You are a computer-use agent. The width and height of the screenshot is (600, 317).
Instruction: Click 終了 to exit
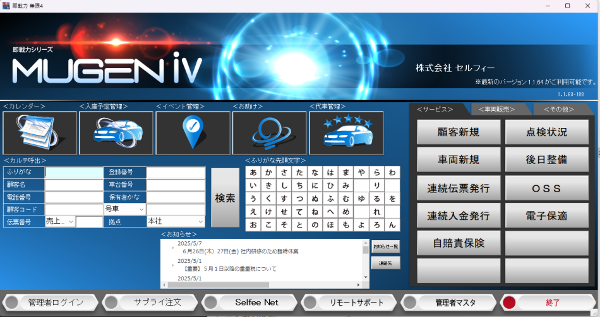[548, 303]
